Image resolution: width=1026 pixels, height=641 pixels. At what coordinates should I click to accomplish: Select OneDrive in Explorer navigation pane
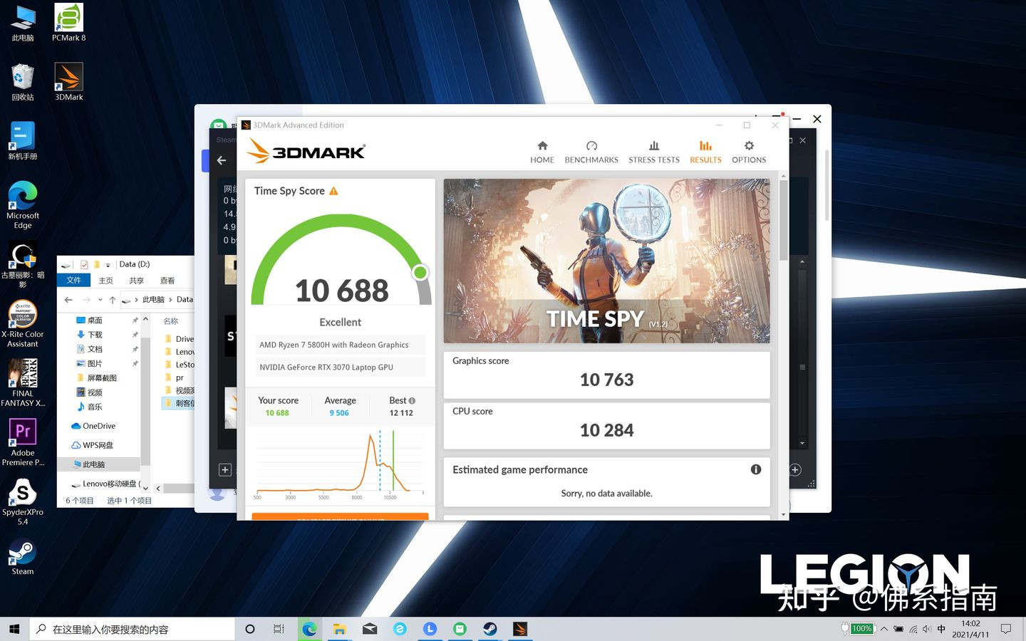coord(93,426)
